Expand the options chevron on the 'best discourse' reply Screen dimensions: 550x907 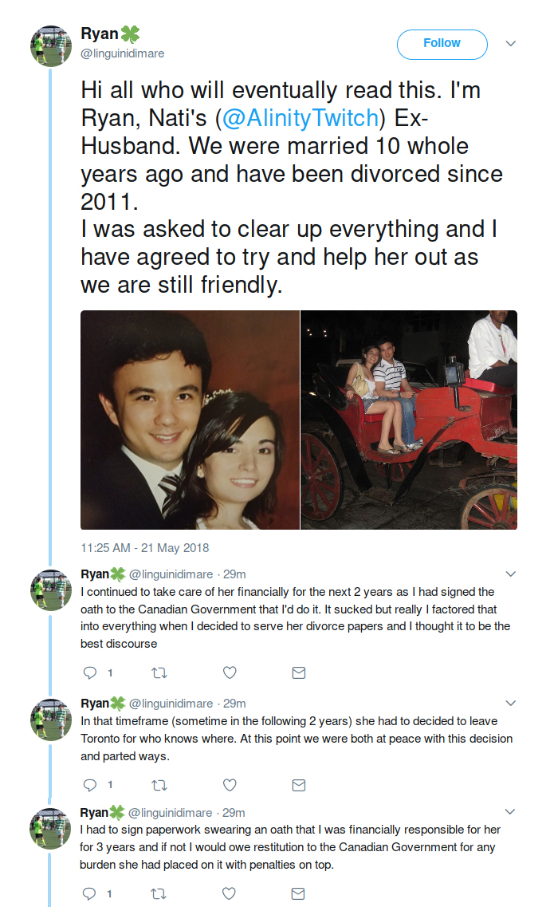(511, 574)
